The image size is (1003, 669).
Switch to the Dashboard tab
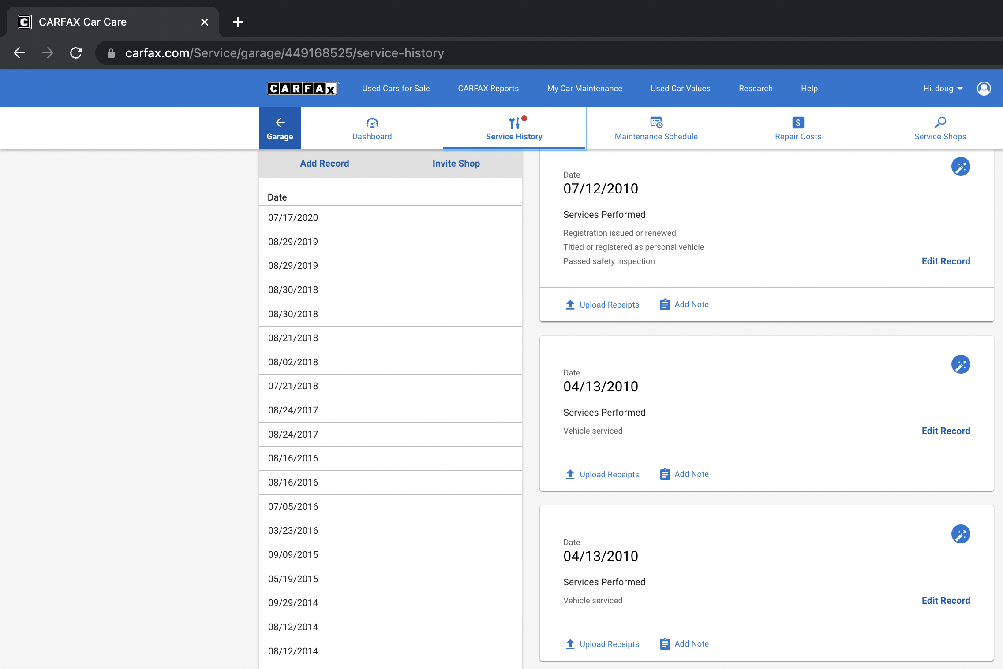pyautogui.click(x=372, y=128)
